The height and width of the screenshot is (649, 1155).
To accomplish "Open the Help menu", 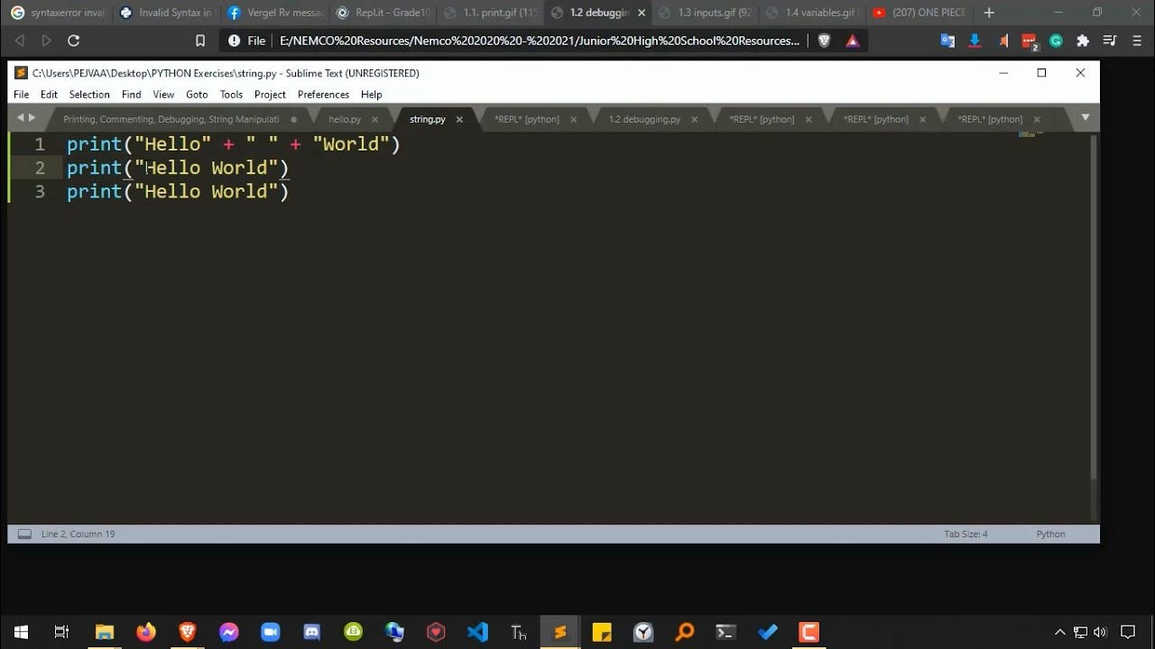I will 372,94.
